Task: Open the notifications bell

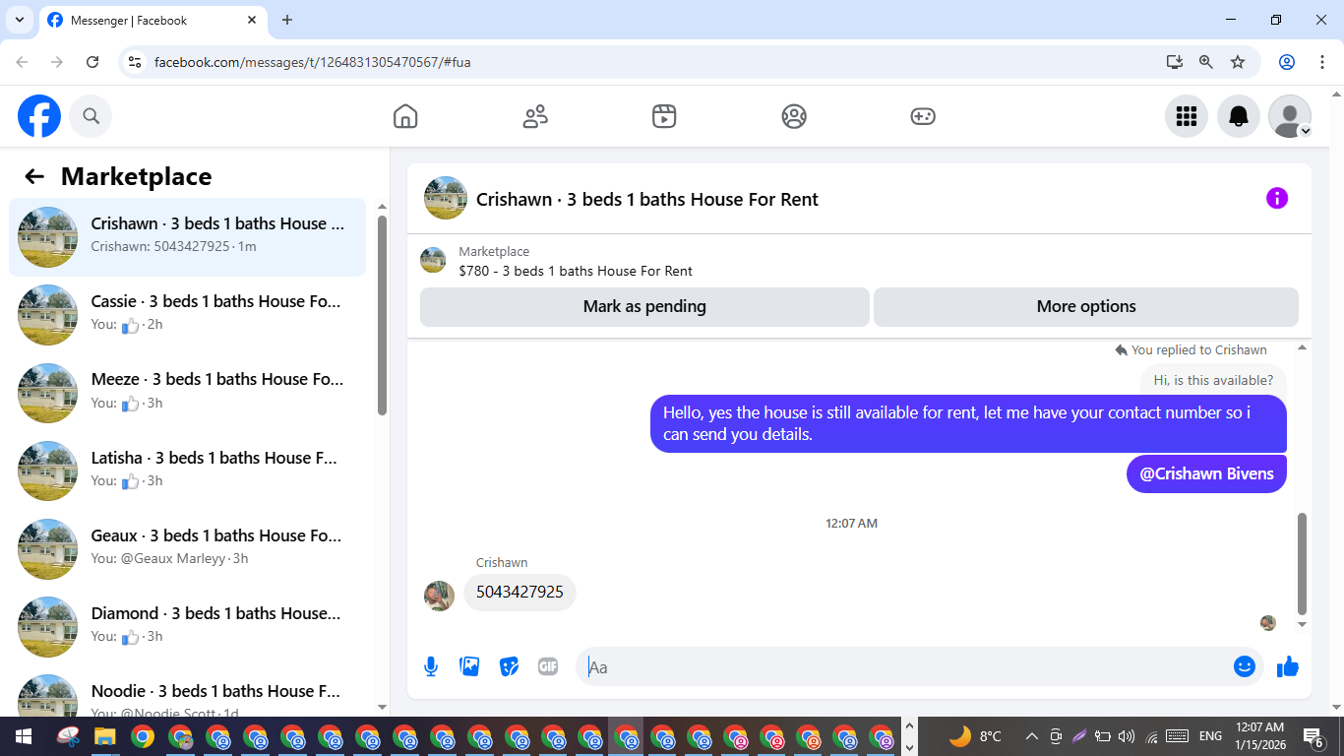Action: (1239, 116)
